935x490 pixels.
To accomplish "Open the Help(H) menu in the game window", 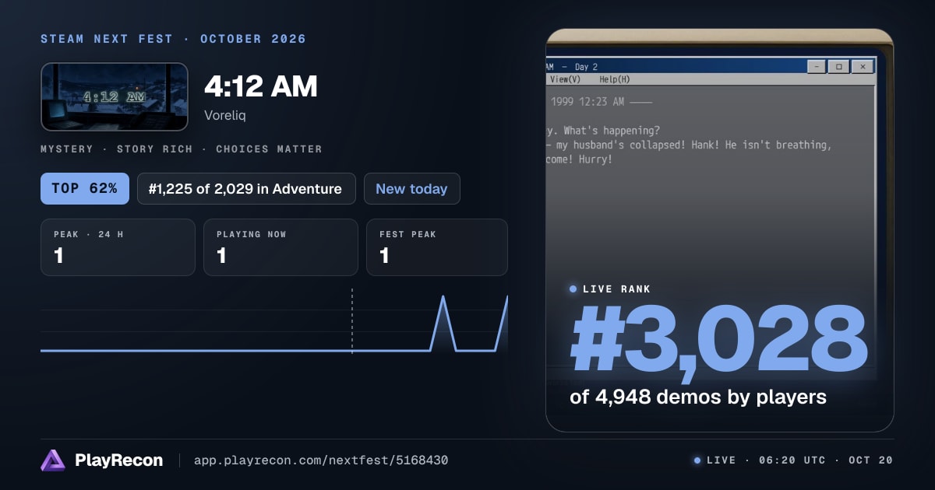I will 615,79.
